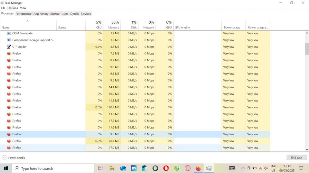This screenshot has height=173, width=309.
Task: Switch to the Startup tab
Action: pyautogui.click(x=55, y=14)
